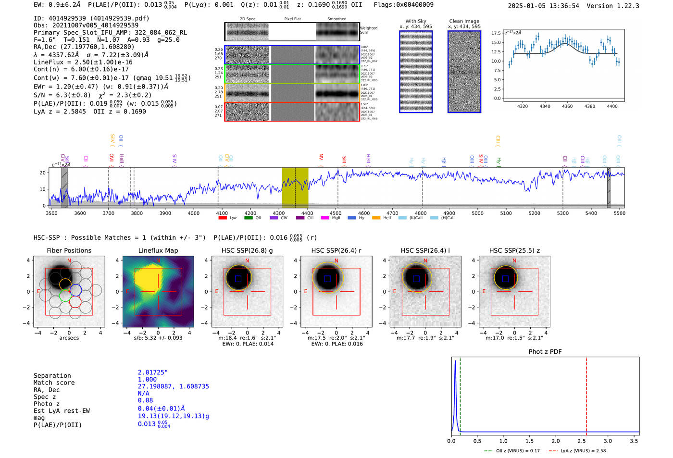Image resolution: width=673 pixels, height=458 pixels.
Task: Click the wavelength 'λ = 4357.62Å' line
Action: [x=91, y=55]
